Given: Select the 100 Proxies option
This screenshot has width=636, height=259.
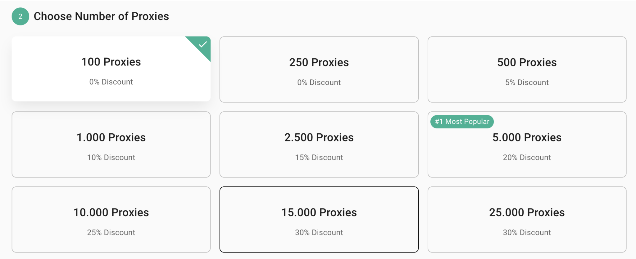Looking at the screenshot, I should [111, 69].
